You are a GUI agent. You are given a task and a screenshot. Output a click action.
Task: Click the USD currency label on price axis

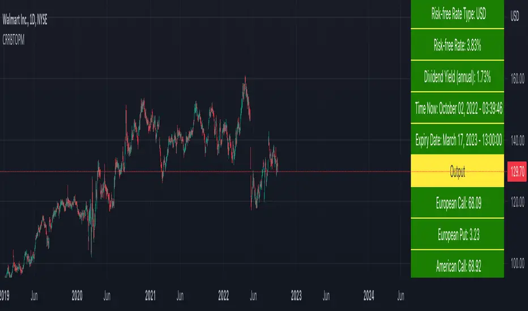[514, 16]
